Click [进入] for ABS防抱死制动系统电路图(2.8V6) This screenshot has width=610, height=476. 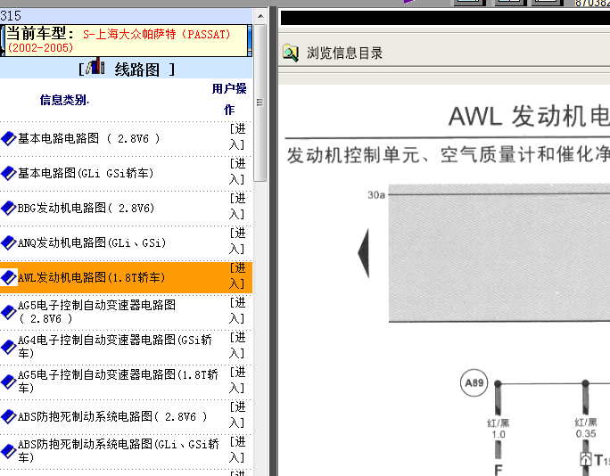click(x=237, y=415)
